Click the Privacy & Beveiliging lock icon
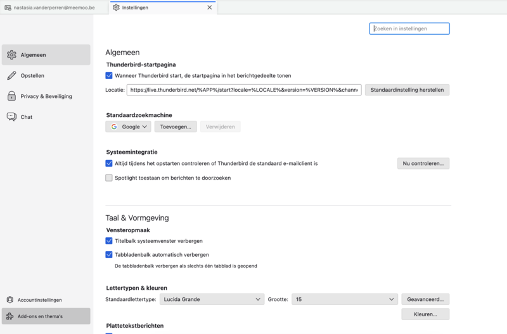 tap(11, 96)
